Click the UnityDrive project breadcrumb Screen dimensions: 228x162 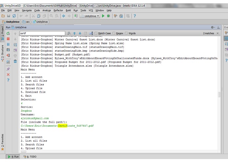(11, 22)
